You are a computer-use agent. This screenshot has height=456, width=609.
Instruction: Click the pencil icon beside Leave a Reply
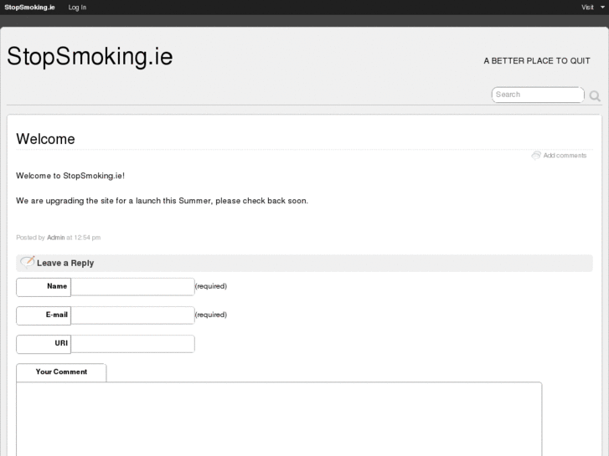point(28,262)
